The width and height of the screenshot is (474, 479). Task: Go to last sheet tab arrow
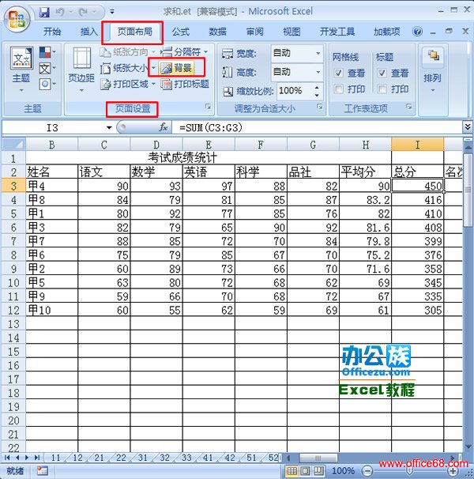coord(37,458)
